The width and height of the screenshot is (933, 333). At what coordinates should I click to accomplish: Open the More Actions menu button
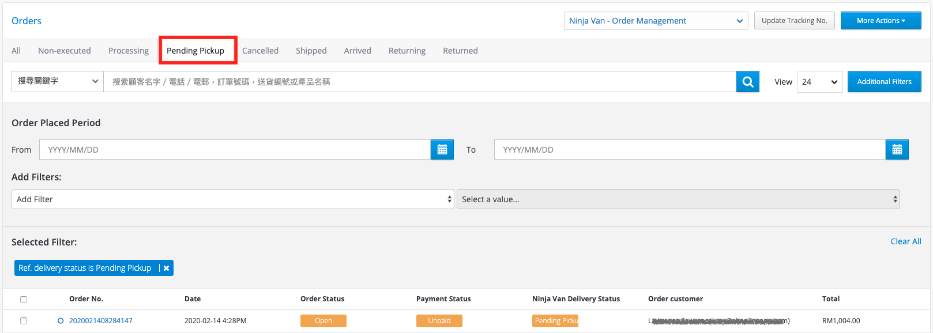coord(881,21)
